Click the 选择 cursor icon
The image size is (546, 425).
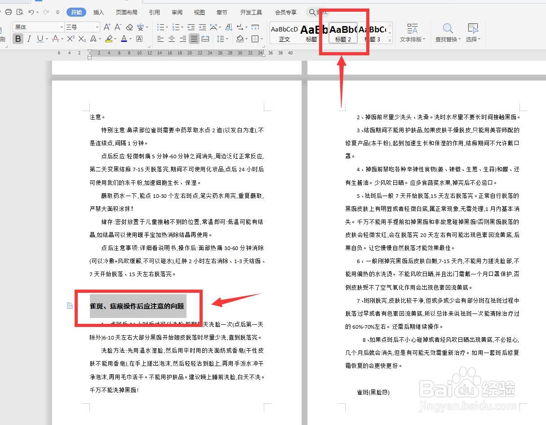tap(473, 29)
